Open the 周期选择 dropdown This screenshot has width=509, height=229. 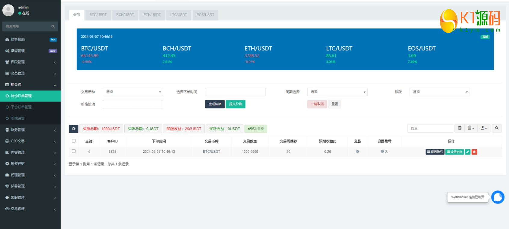point(337,92)
